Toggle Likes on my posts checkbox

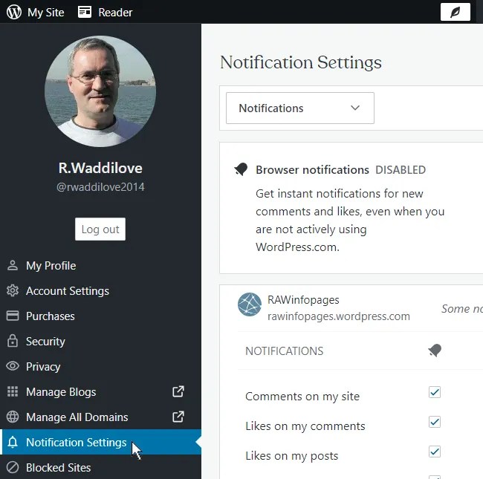(435, 452)
